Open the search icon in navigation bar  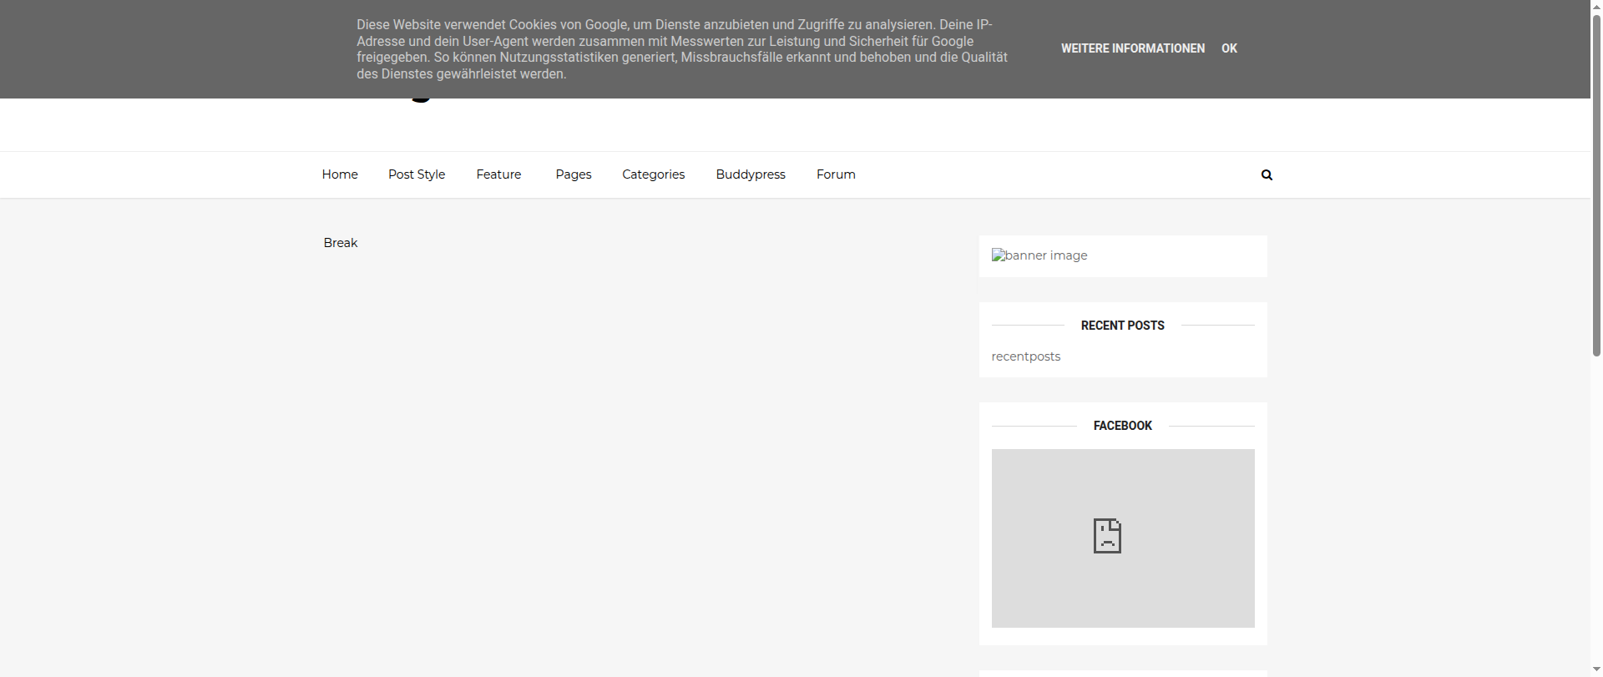(1267, 175)
